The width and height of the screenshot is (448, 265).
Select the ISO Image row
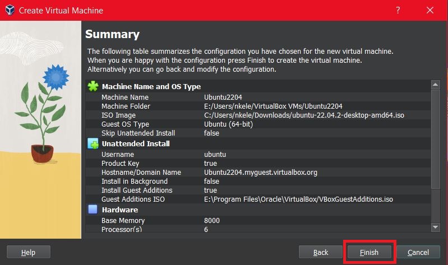(x=258, y=115)
